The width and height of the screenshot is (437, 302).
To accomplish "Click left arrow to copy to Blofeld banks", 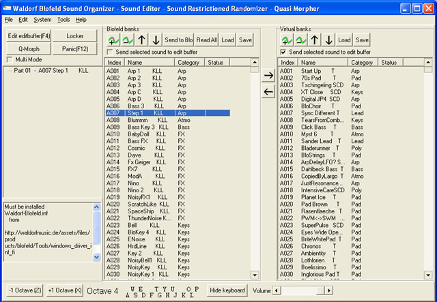I will [x=268, y=92].
